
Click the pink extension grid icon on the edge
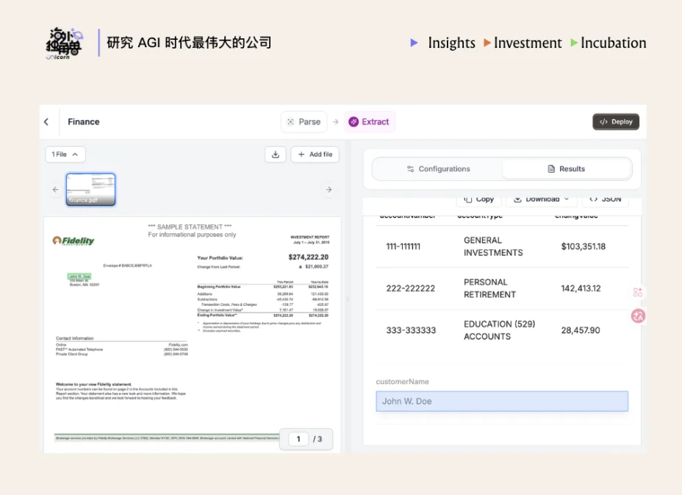click(637, 292)
